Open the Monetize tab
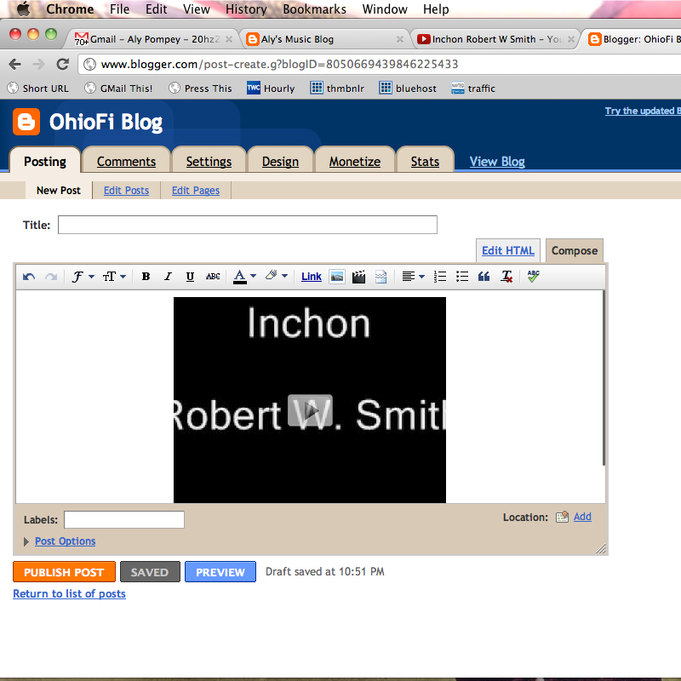The image size is (681, 681). pos(355,162)
